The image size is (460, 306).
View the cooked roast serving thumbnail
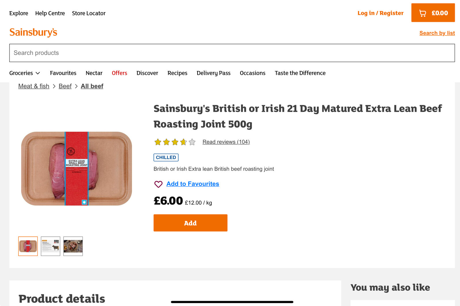[73, 246]
